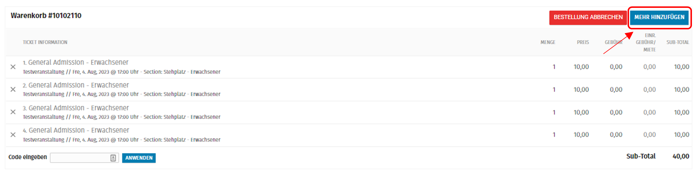
Task: Open the fourth ticket's title text
Action: click(79, 130)
